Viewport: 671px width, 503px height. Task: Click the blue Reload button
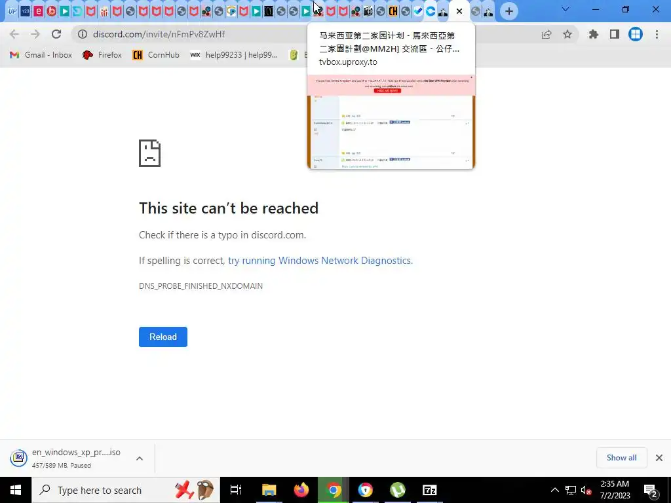pos(163,337)
